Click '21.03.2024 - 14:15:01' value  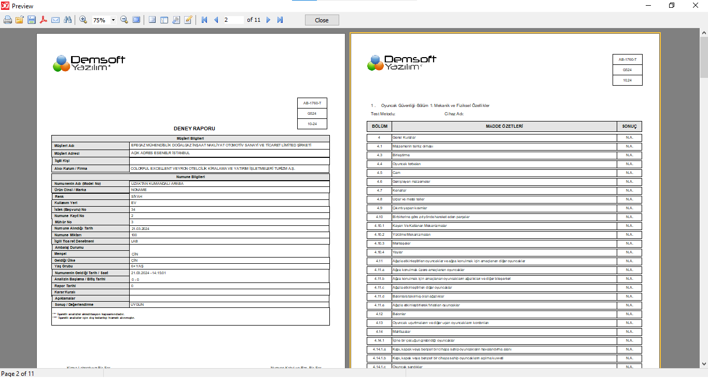[148, 273]
